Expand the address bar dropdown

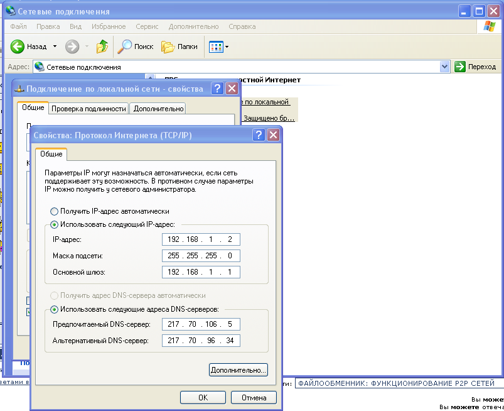click(x=445, y=67)
